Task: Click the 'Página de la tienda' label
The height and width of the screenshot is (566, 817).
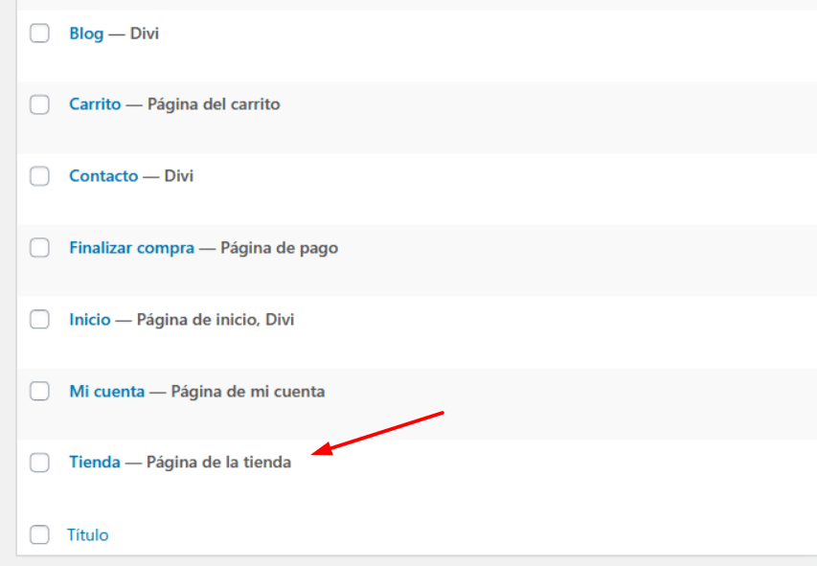Action: pos(218,463)
